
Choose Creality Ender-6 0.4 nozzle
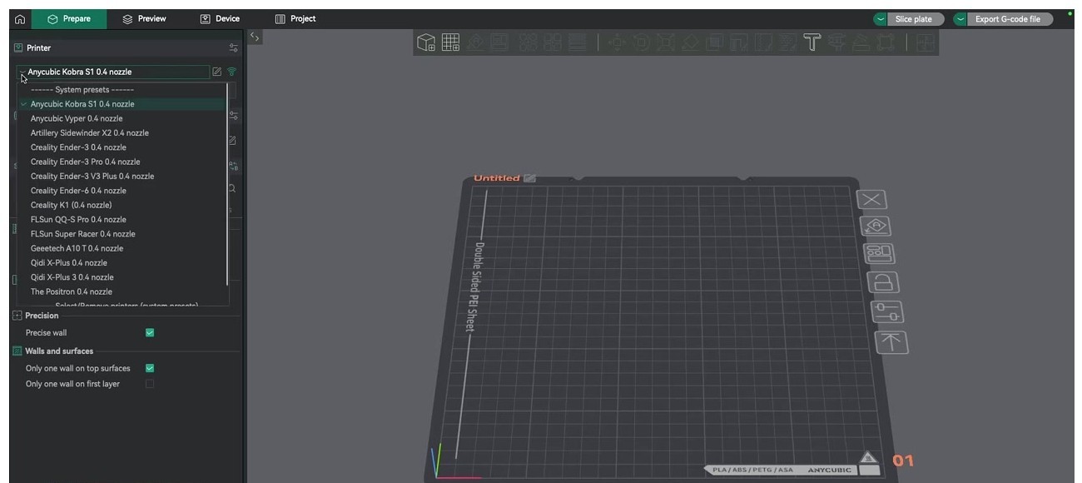click(122, 191)
